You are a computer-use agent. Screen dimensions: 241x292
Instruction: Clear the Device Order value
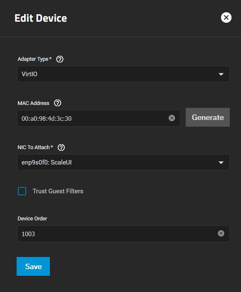221,233
